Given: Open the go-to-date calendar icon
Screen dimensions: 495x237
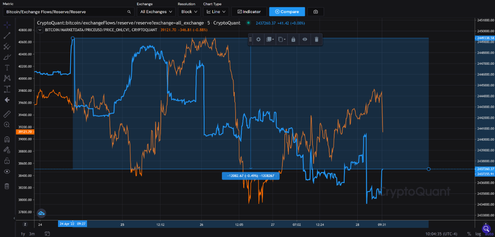Looking at the screenshot, I should pyautogui.click(x=47, y=234).
